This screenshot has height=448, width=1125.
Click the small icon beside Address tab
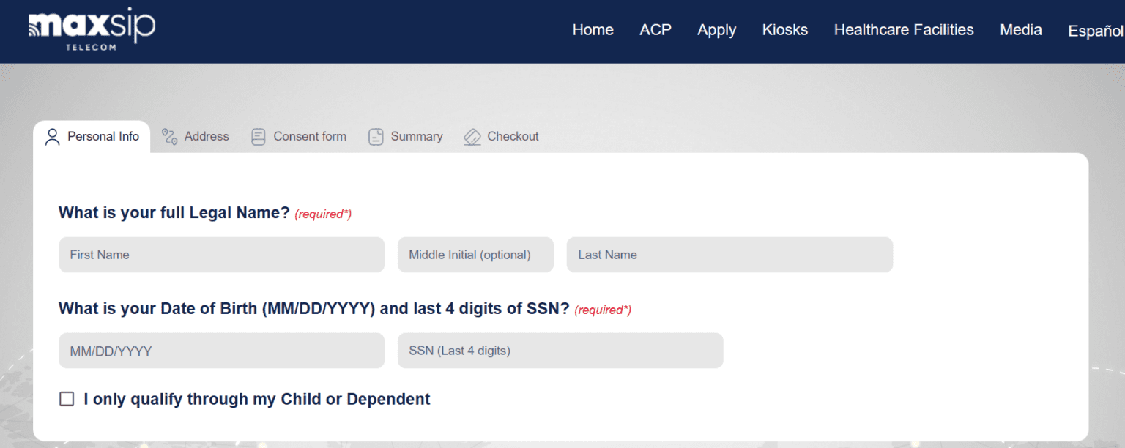tap(169, 136)
